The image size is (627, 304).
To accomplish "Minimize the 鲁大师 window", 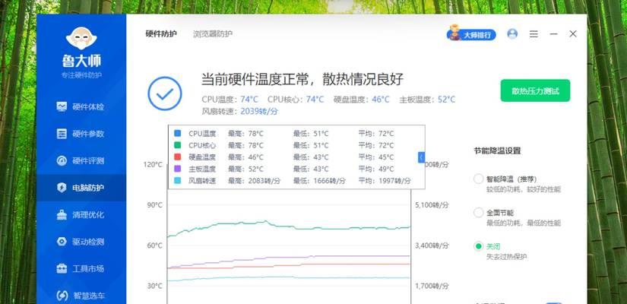I will 553,34.
